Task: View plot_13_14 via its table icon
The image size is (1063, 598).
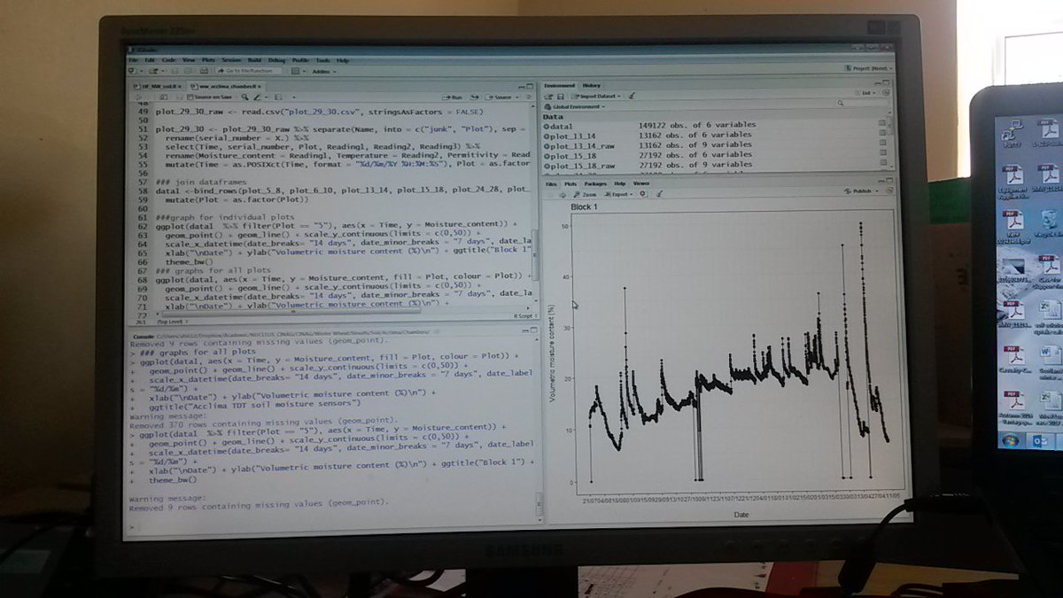Action: pos(882,134)
